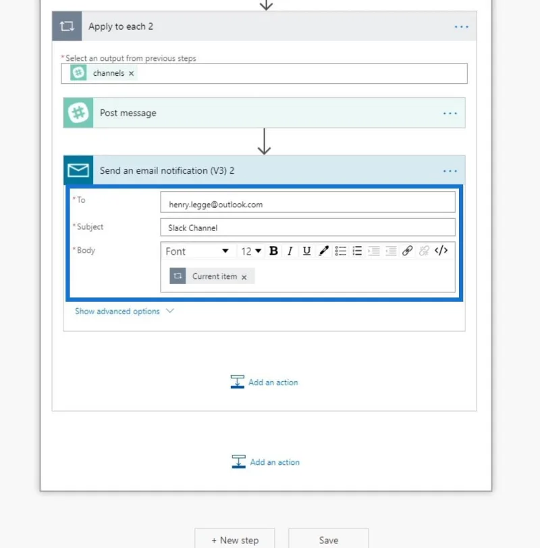Screen dimensions: 540x548
Task: Open Send an email notification ellipsis menu
Action: (450, 171)
